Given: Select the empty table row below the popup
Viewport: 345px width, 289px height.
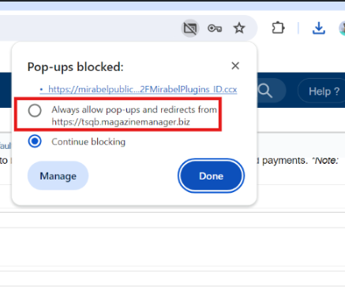Looking at the screenshot, I should coord(172,220).
